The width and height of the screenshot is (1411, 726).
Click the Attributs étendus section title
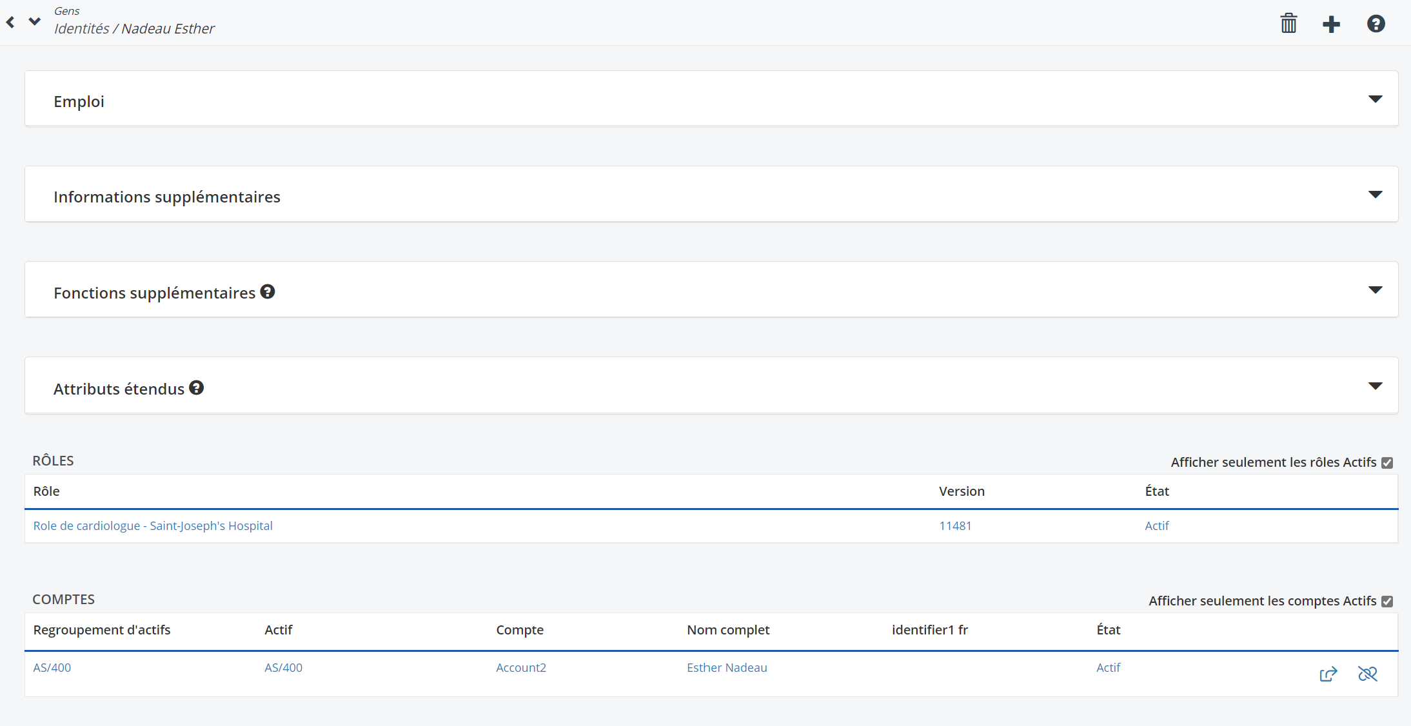tap(119, 389)
